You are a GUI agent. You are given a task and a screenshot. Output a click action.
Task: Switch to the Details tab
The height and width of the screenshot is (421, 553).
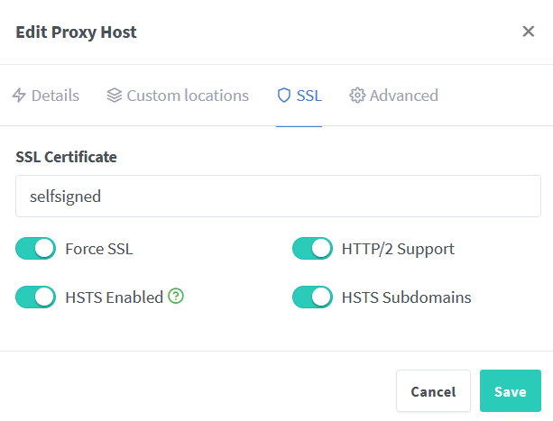(55, 96)
